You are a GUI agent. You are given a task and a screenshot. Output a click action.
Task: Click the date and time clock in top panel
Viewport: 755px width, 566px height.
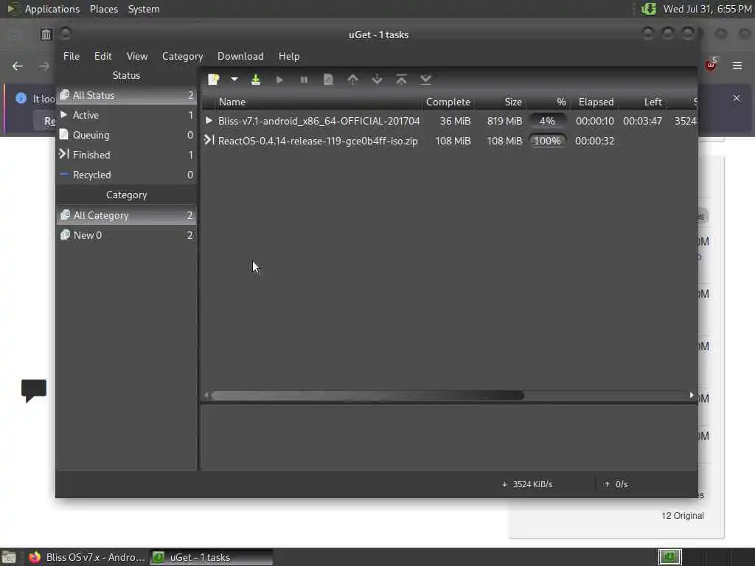[x=707, y=9]
